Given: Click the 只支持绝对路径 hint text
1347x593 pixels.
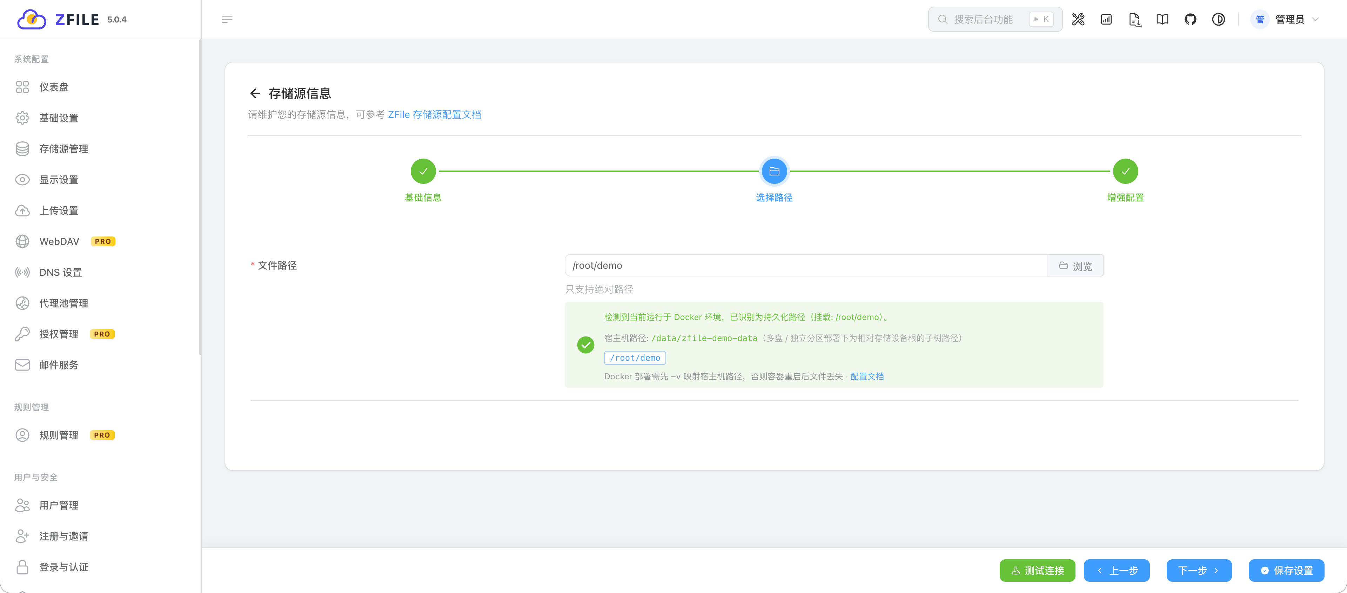Looking at the screenshot, I should (599, 289).
